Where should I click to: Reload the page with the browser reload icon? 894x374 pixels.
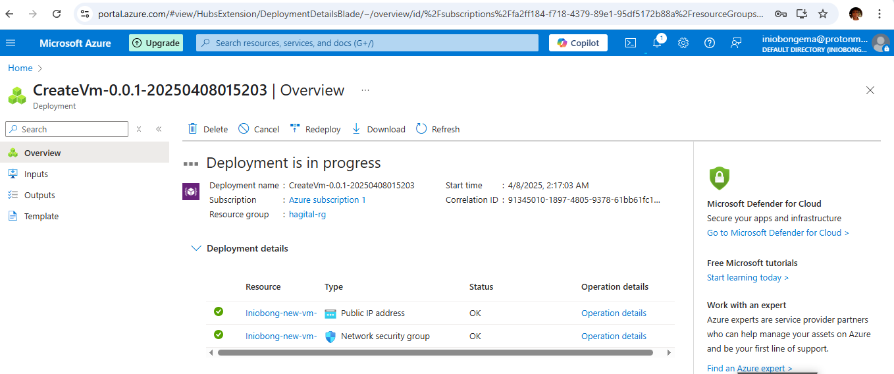[57, 13]
